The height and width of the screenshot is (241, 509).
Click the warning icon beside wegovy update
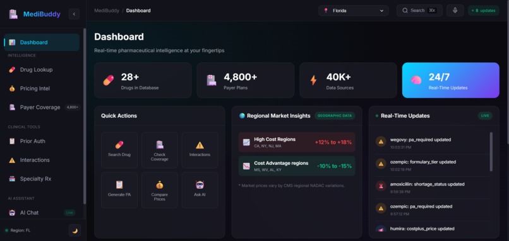click(381, 142)
